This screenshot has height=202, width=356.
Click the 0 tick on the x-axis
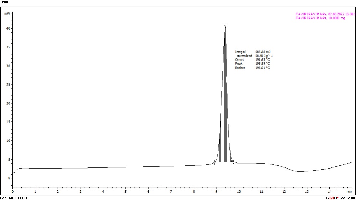click(13, 192)
